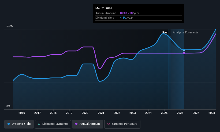Select the blue dividend yield data point marker
The height and width of the screenshot is (132, 220).
(x=184, y=50)
